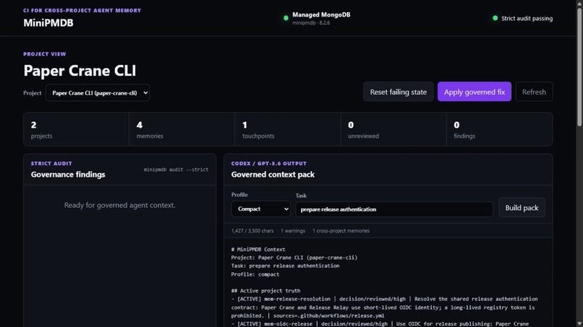This screenshot has height=327, width=583.
Task: Click the Paper Crane CLI page title
Action: tap(80, 71)
